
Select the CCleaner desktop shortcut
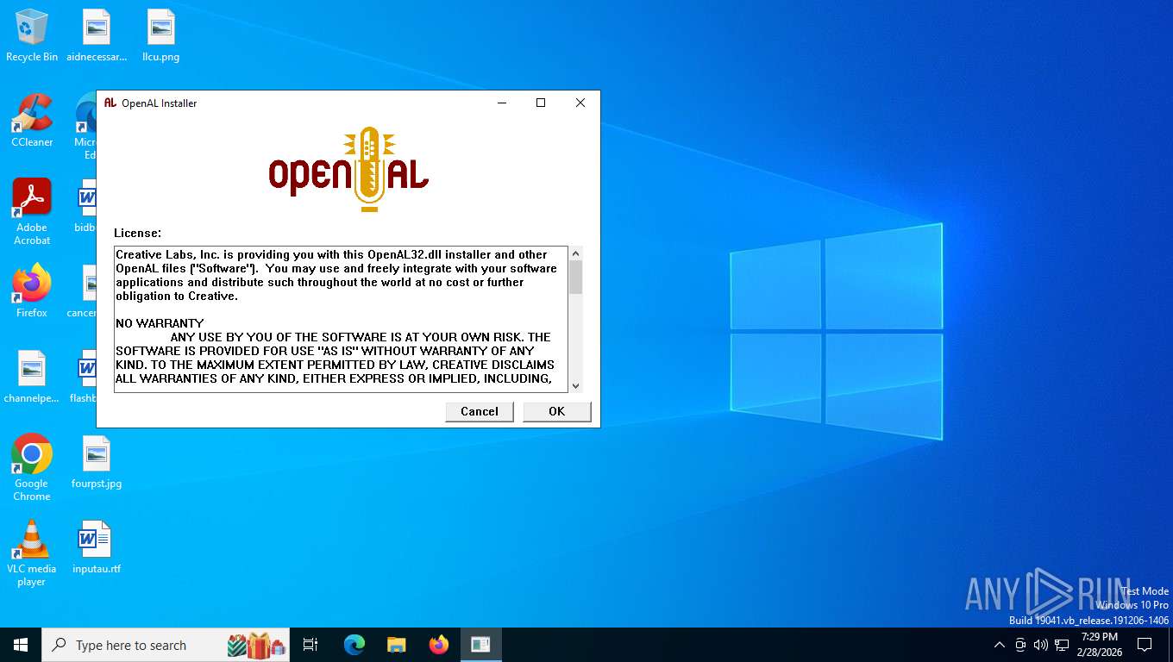(x=32, y=121)
